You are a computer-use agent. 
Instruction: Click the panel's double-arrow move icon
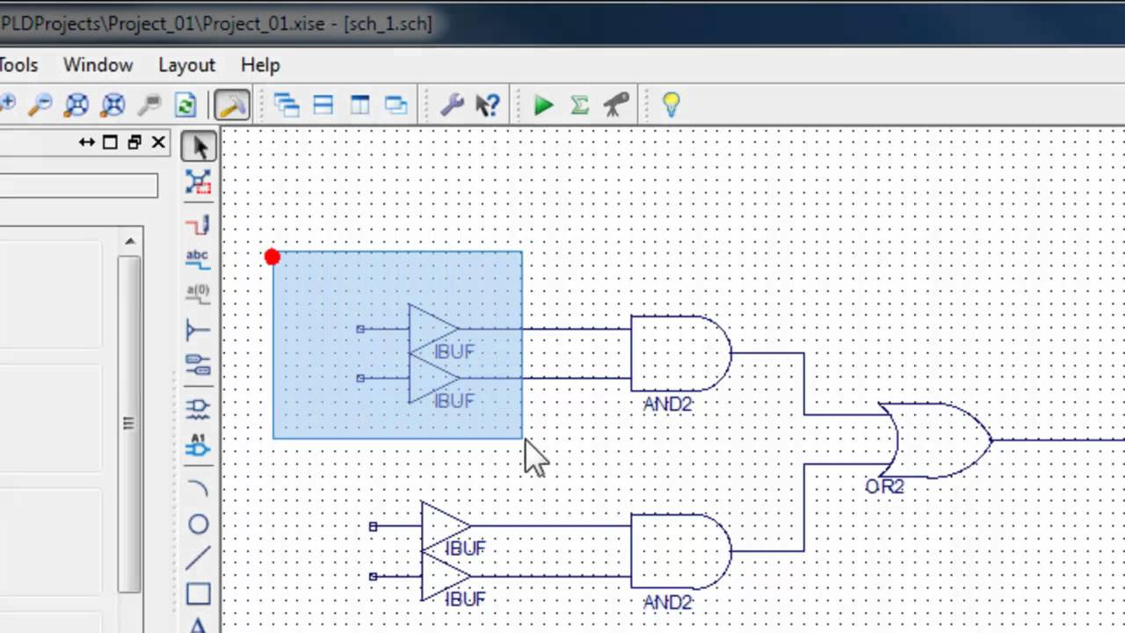pyautogui.click(x=86, y=142)
